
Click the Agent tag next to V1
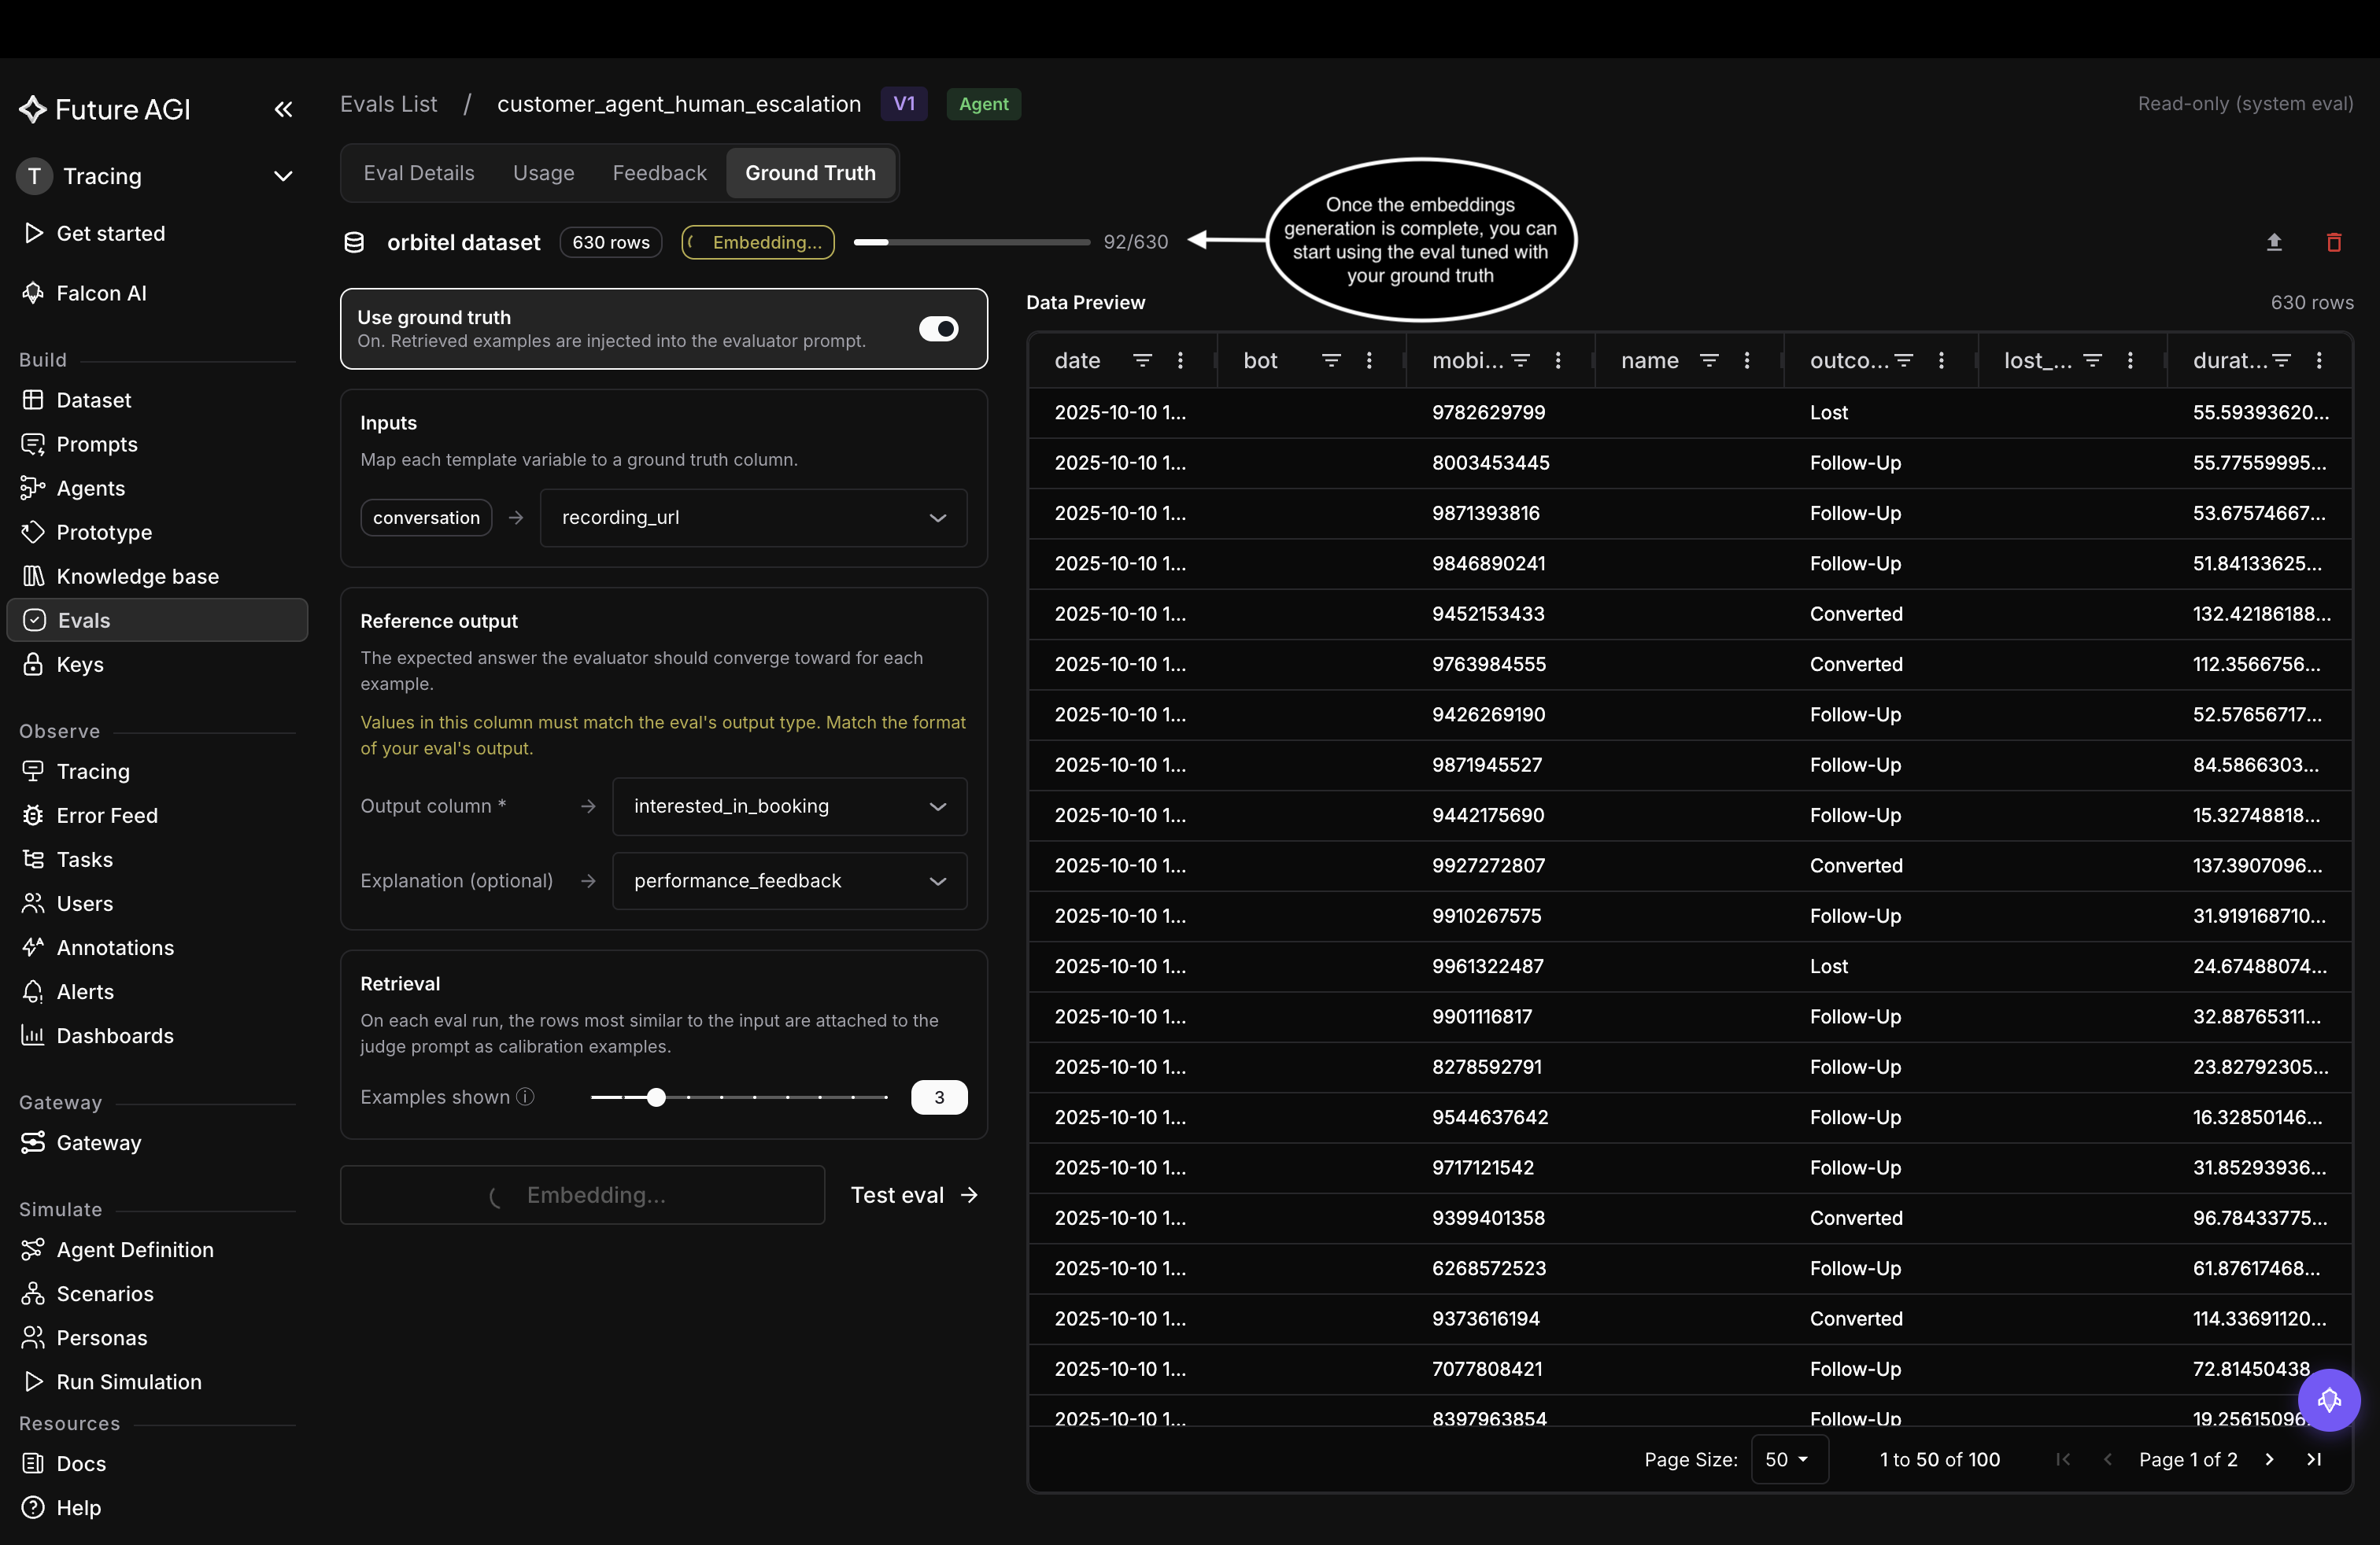984,104
